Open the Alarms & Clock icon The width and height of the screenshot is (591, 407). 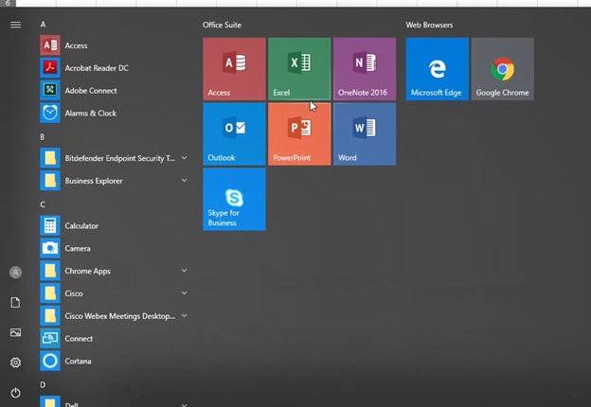point(50,113)
